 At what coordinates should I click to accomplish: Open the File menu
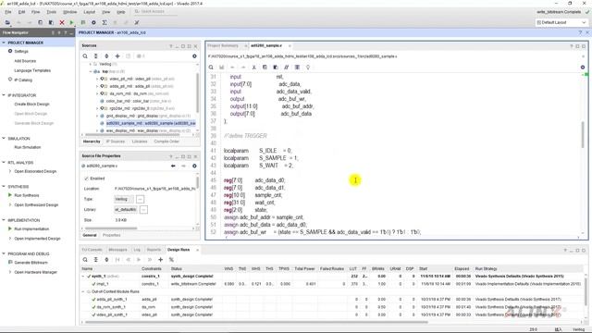8,12
